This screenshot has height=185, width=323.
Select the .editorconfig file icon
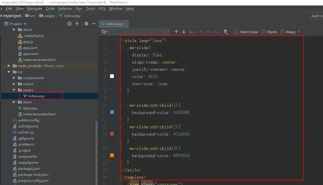point(15,120)
